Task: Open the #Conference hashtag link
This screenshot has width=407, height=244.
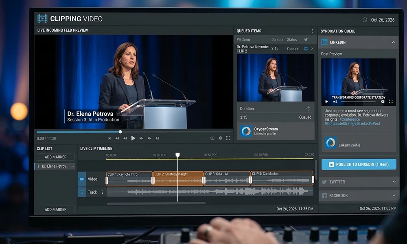Action: 350,119
